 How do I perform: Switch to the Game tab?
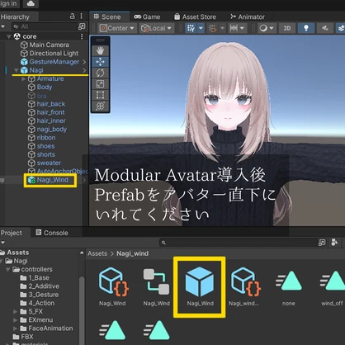click(x=147, y=17)
